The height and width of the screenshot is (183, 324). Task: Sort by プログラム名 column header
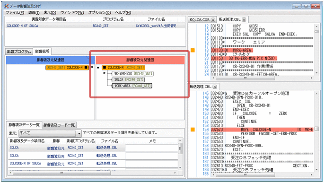pyautogui.click(x=113, y=19)
